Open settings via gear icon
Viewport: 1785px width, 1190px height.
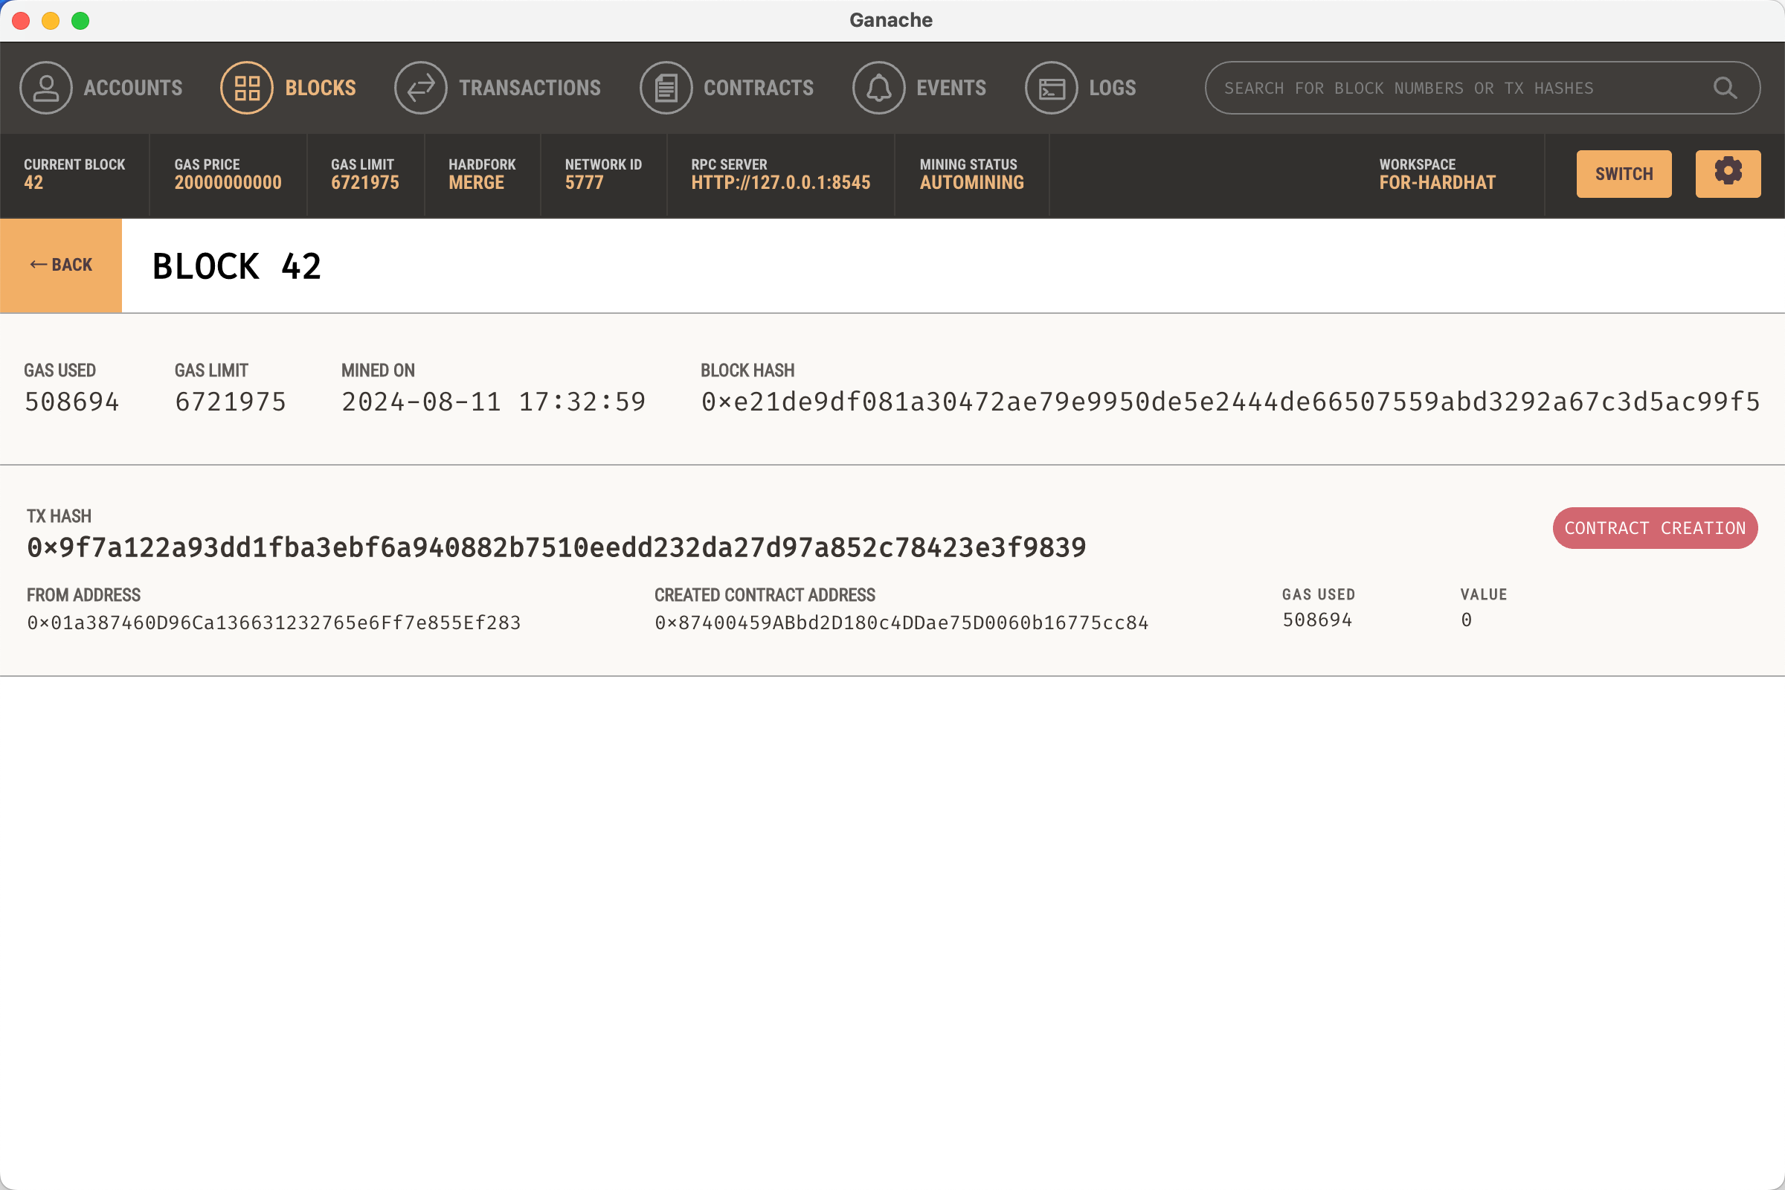pos(1728,174)
